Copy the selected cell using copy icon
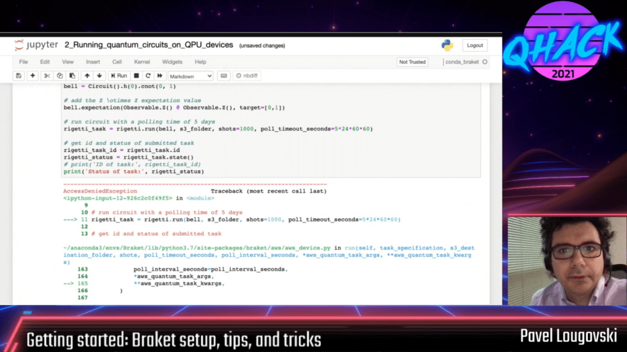 tap(59, 75)
